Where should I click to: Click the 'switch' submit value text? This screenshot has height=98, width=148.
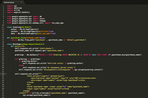(x=57, y=89)
